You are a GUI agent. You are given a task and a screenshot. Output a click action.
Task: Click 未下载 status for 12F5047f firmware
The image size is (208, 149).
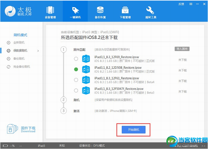(183, 91)
